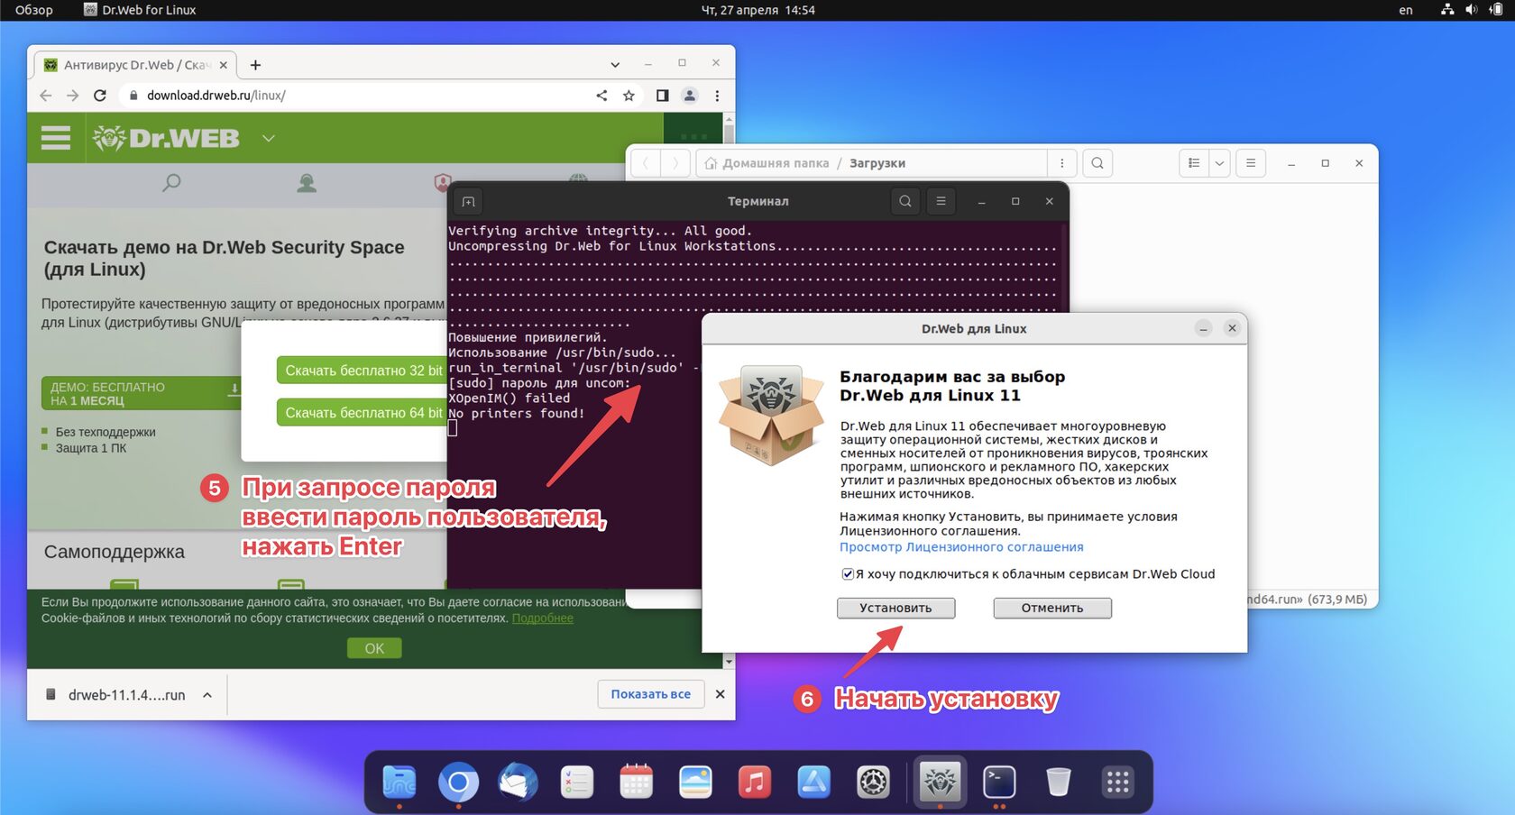Open the Files app in the dock
1515x815 pixels.
399,782
